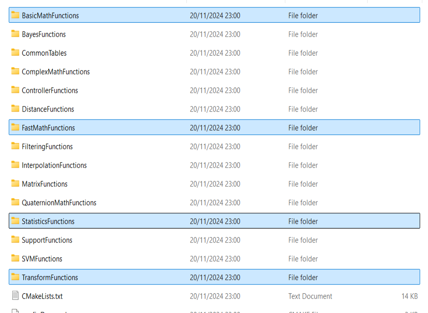Select the MatrixFunctions folder name
Viewport: 428px width, 313px height.
pyautogui.click(x=45, y=184)
